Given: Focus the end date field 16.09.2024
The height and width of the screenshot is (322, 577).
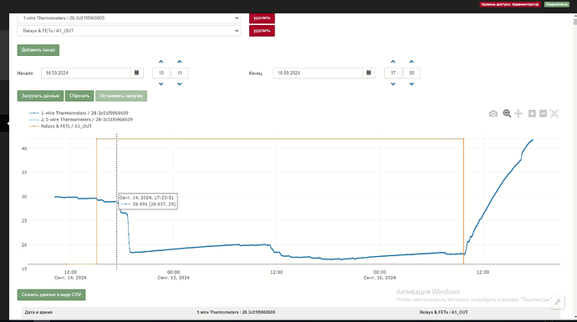Looking at the screenshot, I should pyautogui.click(x=318, y=73).
